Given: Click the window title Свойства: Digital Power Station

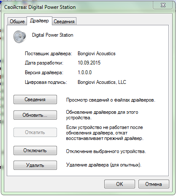Looking at the screenshot, I should point(40,7).
